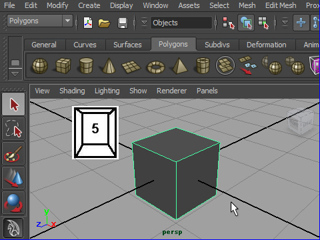Click the circled combine-planes shelf icon
This screenshot has height=240, width=320.
tap(225, 65)
